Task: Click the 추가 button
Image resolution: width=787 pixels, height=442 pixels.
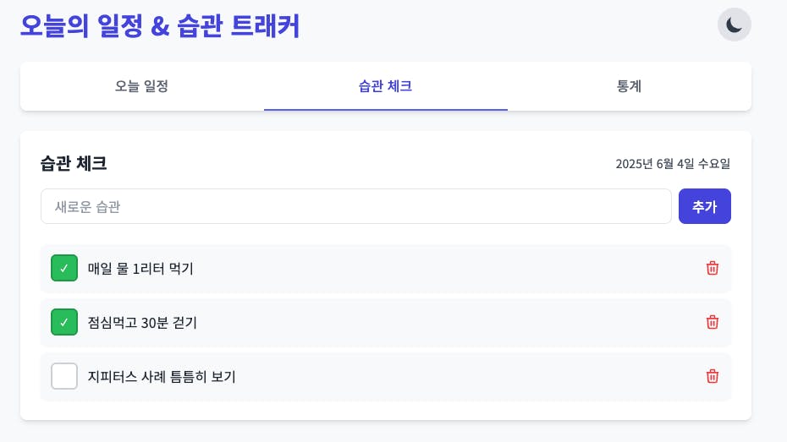Action: coord(705,206)
